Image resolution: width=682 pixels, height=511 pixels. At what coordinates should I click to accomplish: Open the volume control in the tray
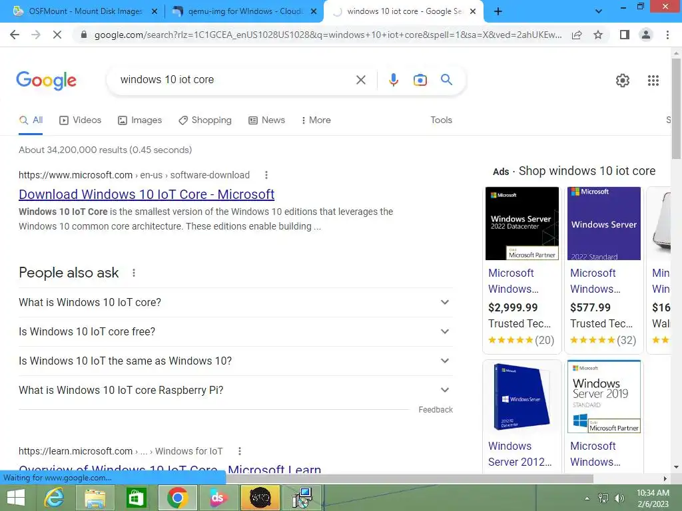tap(619, 498)
